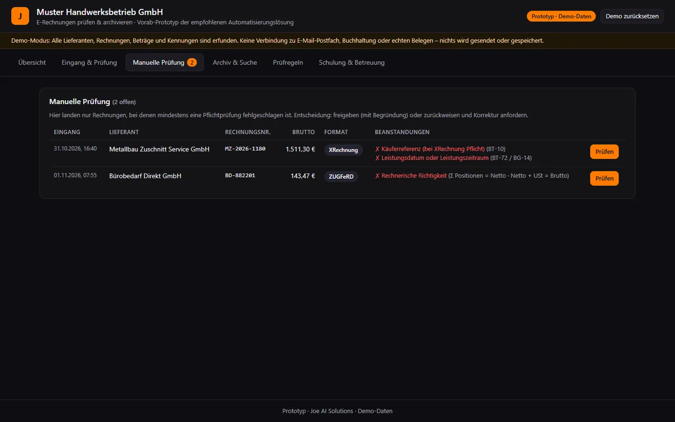Click the ZUGFeRD format badge

[341, 176]
